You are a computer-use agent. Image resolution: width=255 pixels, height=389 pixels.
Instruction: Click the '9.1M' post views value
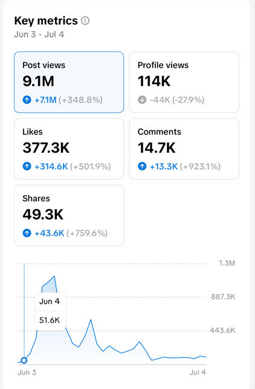point(38,81)
